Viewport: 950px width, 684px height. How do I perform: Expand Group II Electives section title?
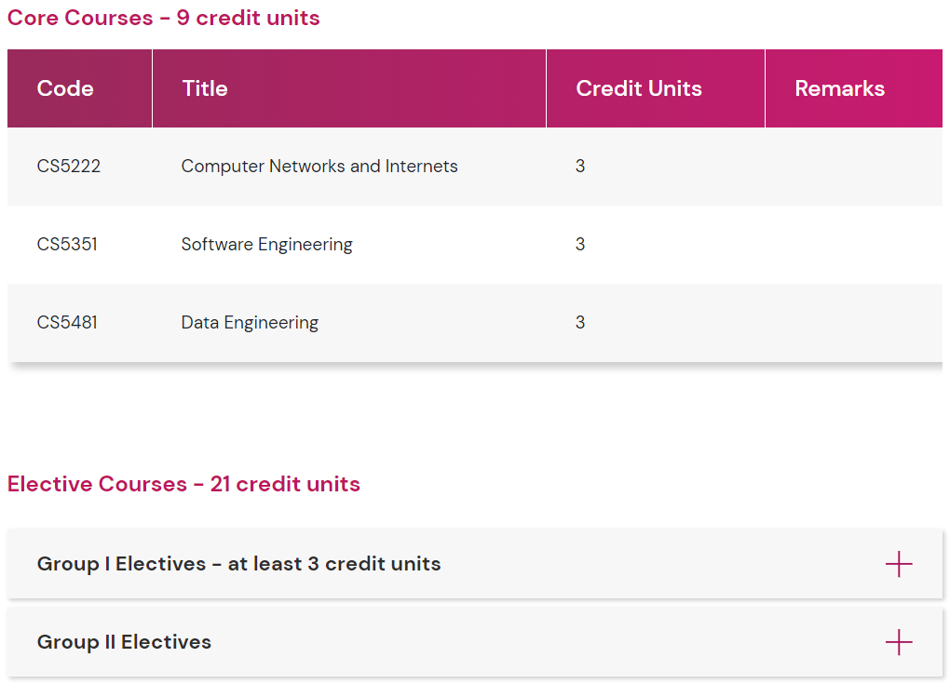pyautogui.click(x=124, y=642)
